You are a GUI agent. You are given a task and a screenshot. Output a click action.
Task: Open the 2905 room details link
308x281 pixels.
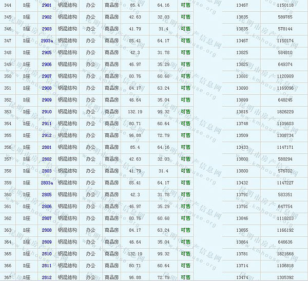coord(47,52)
